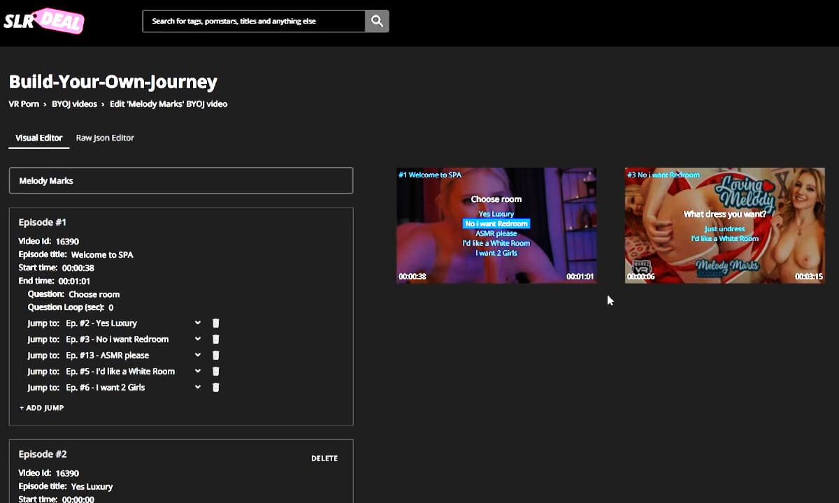The image size is (839, 503).
Task: Delete the Yes Luxury jump entry
Action: [216, 323]
